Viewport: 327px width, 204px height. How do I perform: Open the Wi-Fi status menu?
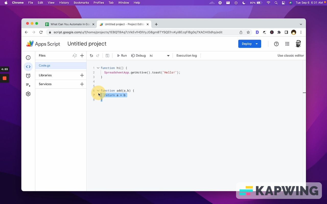[x=268, y=3]
